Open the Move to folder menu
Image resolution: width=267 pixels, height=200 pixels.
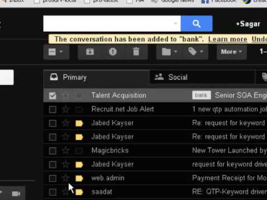[169, 52]
